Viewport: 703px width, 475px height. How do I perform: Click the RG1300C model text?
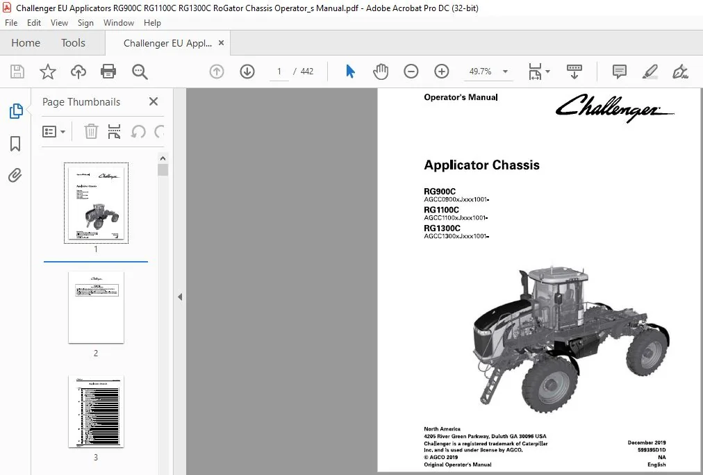pos(442,228)
